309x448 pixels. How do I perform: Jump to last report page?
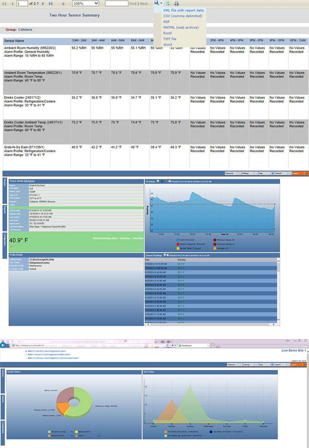click(50, 3)
